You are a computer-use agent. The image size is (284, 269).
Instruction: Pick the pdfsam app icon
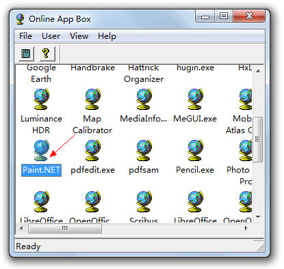point(144,150)
